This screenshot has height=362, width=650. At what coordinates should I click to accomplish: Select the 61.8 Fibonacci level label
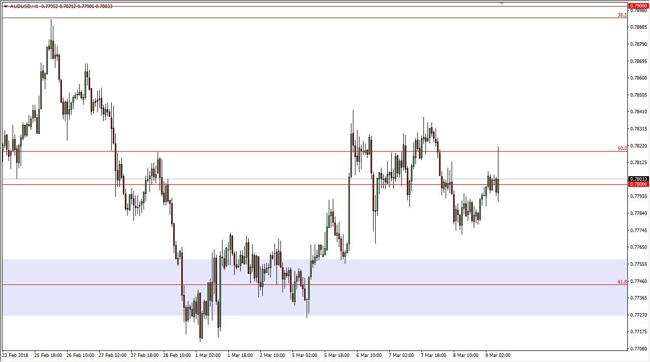coord(622,282)
